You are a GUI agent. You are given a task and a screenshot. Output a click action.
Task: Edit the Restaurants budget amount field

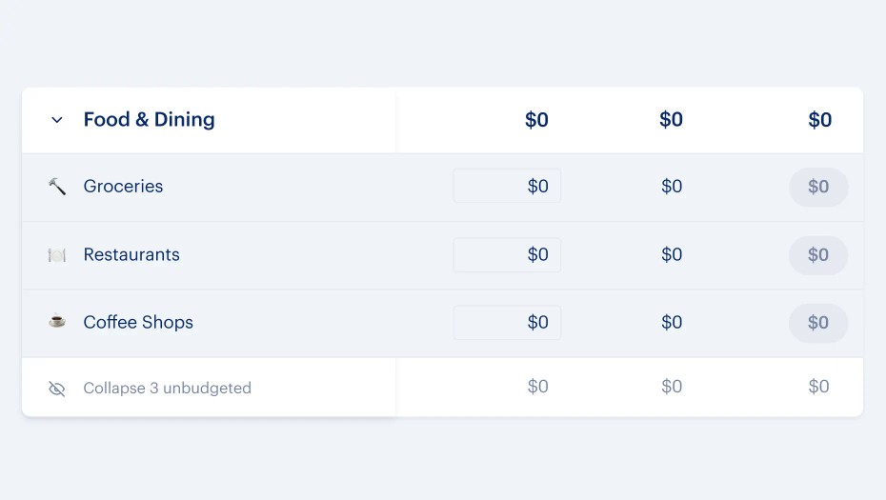pyautogui.click(x=507, y=255)
